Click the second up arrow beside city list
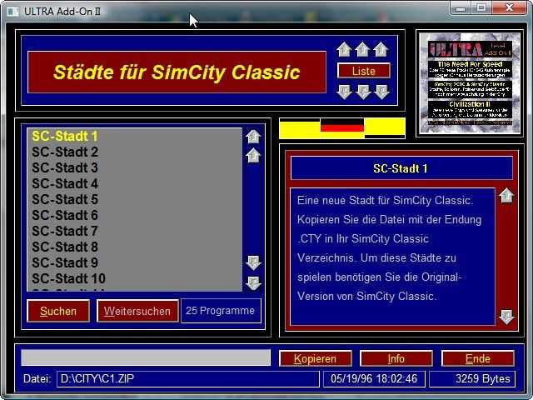 pyautogui.click(x=253, y=155)
